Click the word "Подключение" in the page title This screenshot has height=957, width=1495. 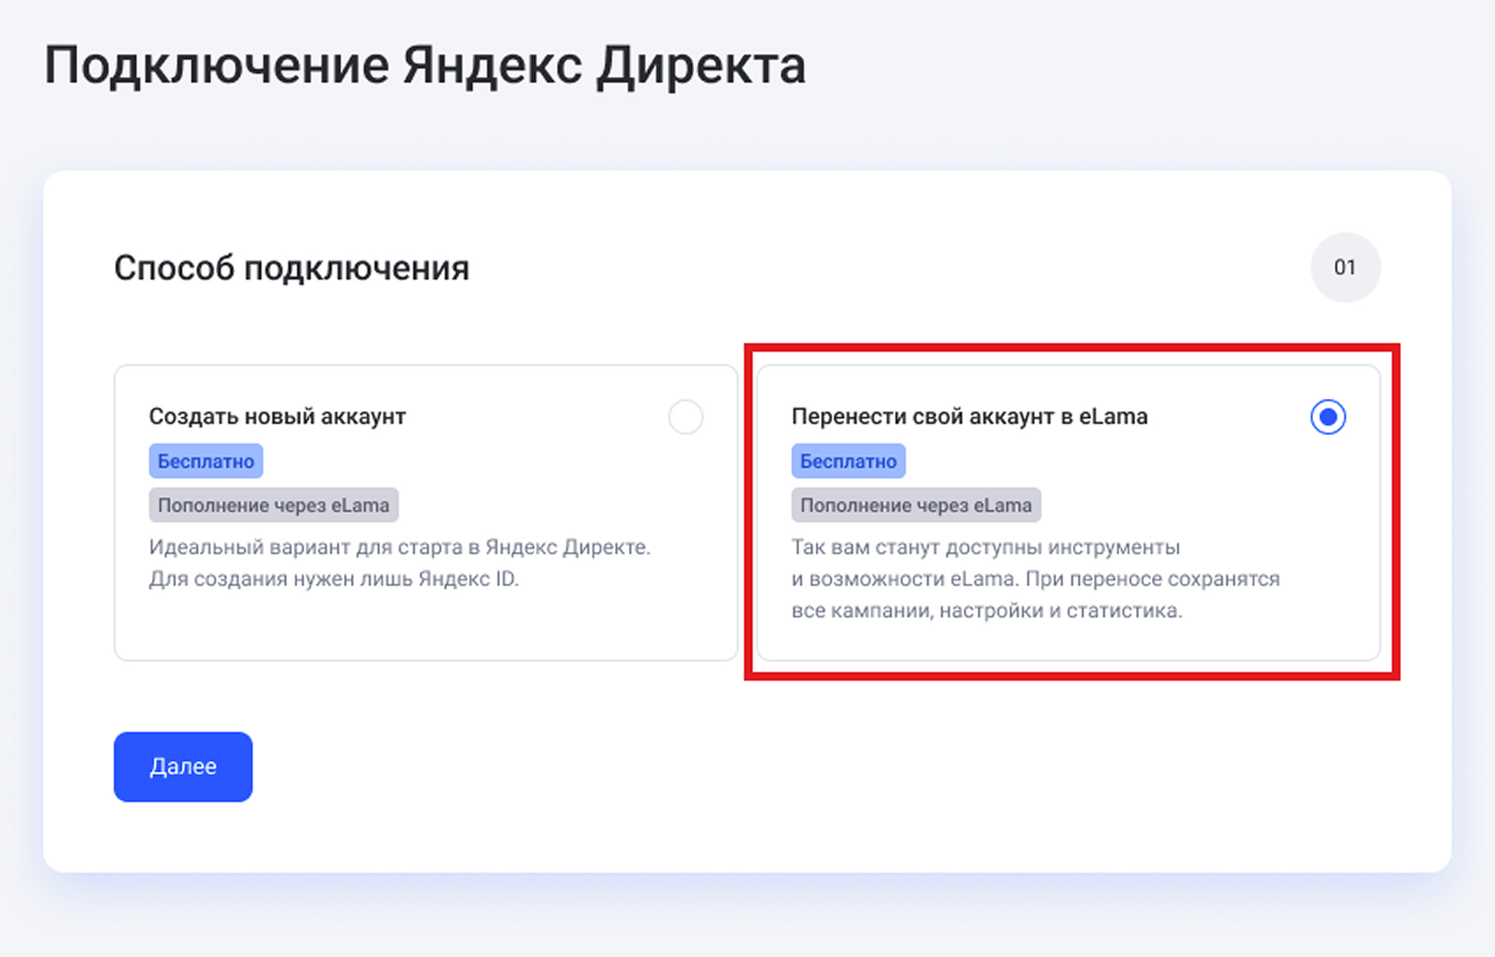tap(217, 65)
